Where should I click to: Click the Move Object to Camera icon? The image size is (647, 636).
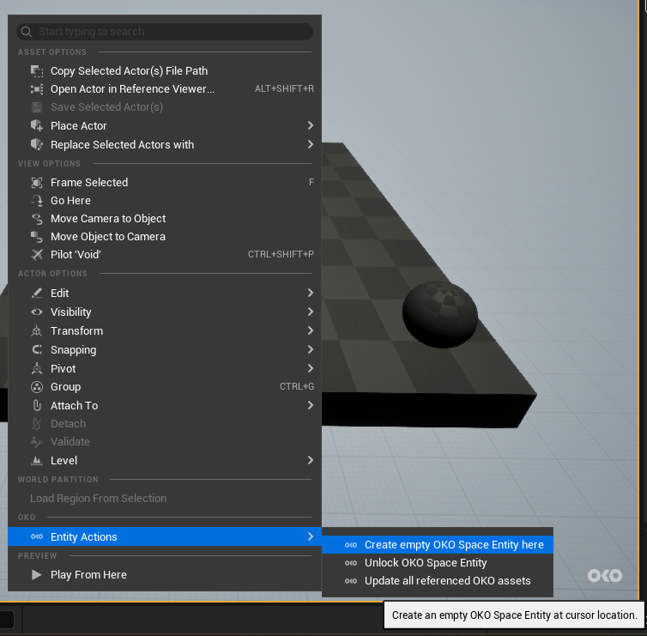tap(37, 237)
